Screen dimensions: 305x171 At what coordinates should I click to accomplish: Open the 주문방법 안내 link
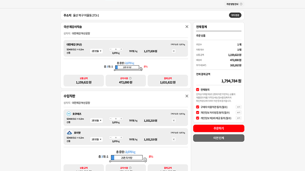coord(232,4)
